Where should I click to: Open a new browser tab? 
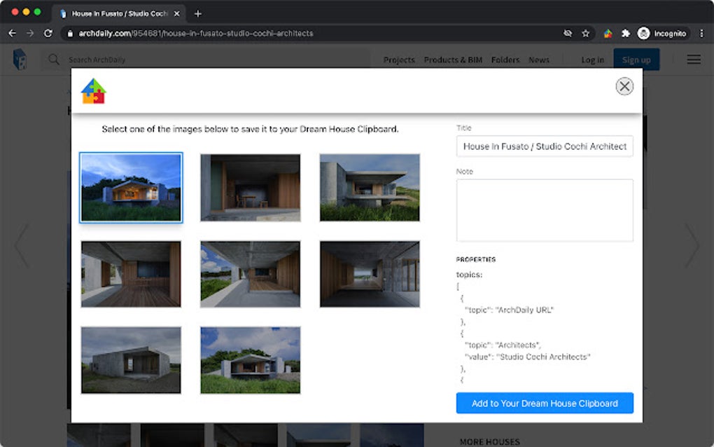tap(198, 13)
